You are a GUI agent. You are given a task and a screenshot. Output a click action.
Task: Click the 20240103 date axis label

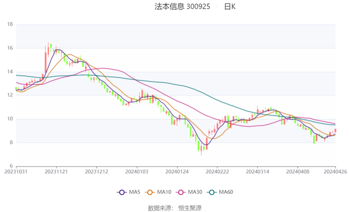tap(137, 171)
